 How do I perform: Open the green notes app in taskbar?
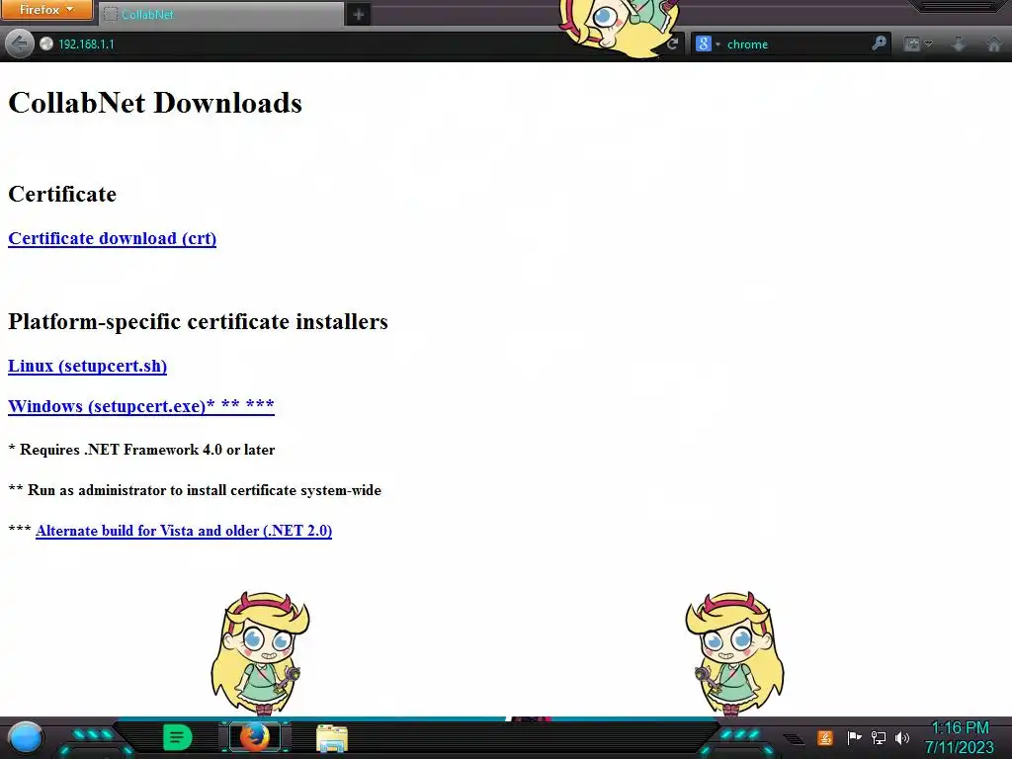(178, 737)
